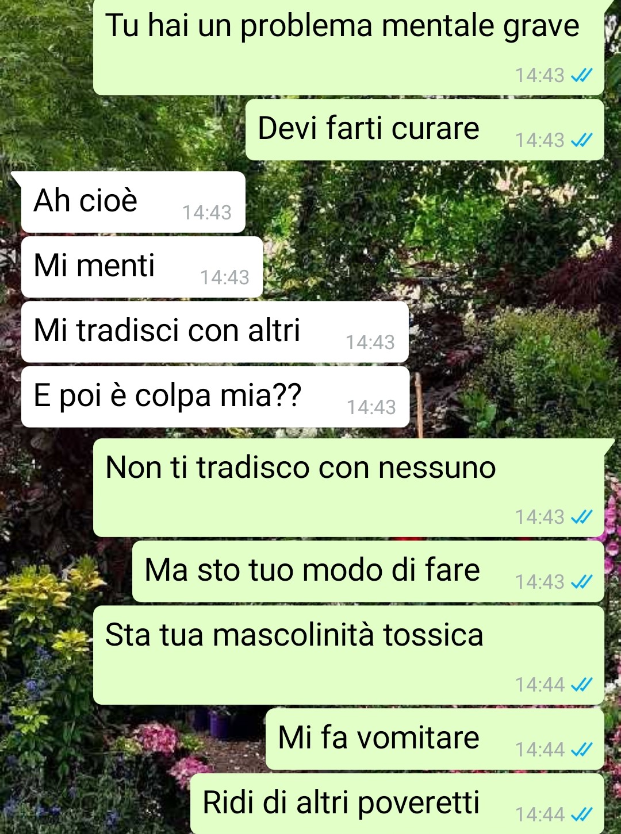The image size is (621, 834).
Task: Click read-receipt double check on 'Devi farti curare'
Action: [x=581, y=140]
